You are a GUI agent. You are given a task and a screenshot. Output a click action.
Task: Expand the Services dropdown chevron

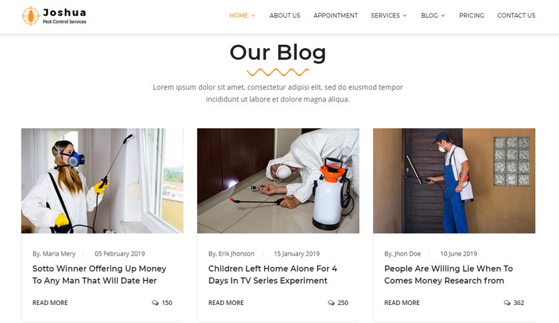pyautogui.click(x=405, y=15)
